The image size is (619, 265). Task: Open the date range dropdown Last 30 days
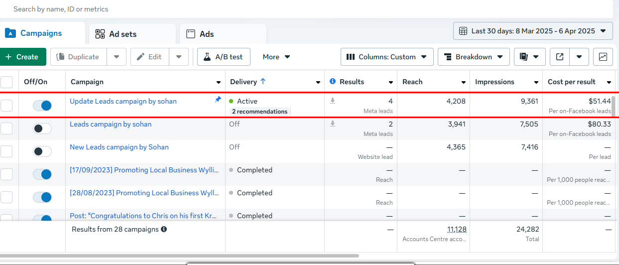pyautogui.click(x=533, y=31)
